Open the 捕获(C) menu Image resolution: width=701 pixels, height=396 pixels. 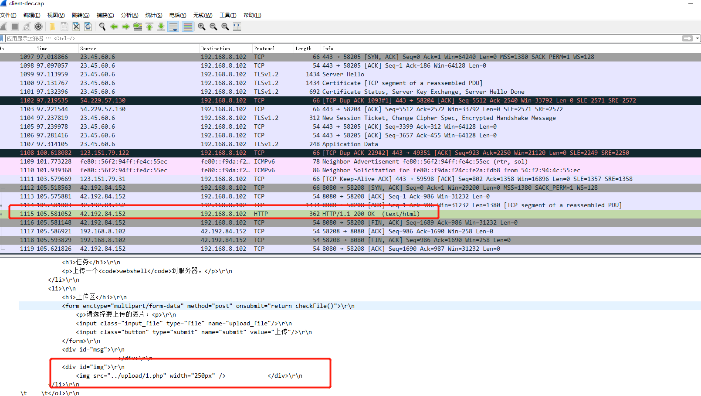[x=105, y=15]
